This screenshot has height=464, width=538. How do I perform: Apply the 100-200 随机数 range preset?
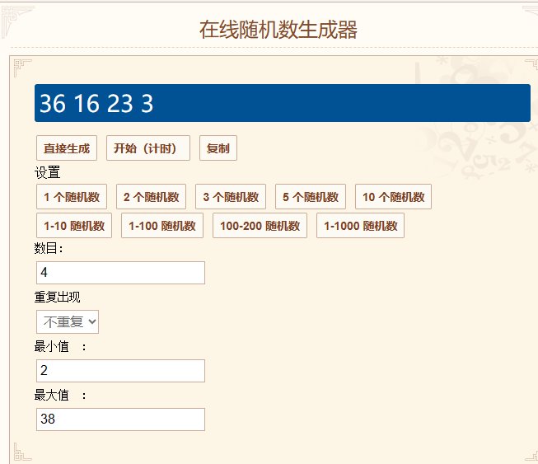tap(260, 226)
